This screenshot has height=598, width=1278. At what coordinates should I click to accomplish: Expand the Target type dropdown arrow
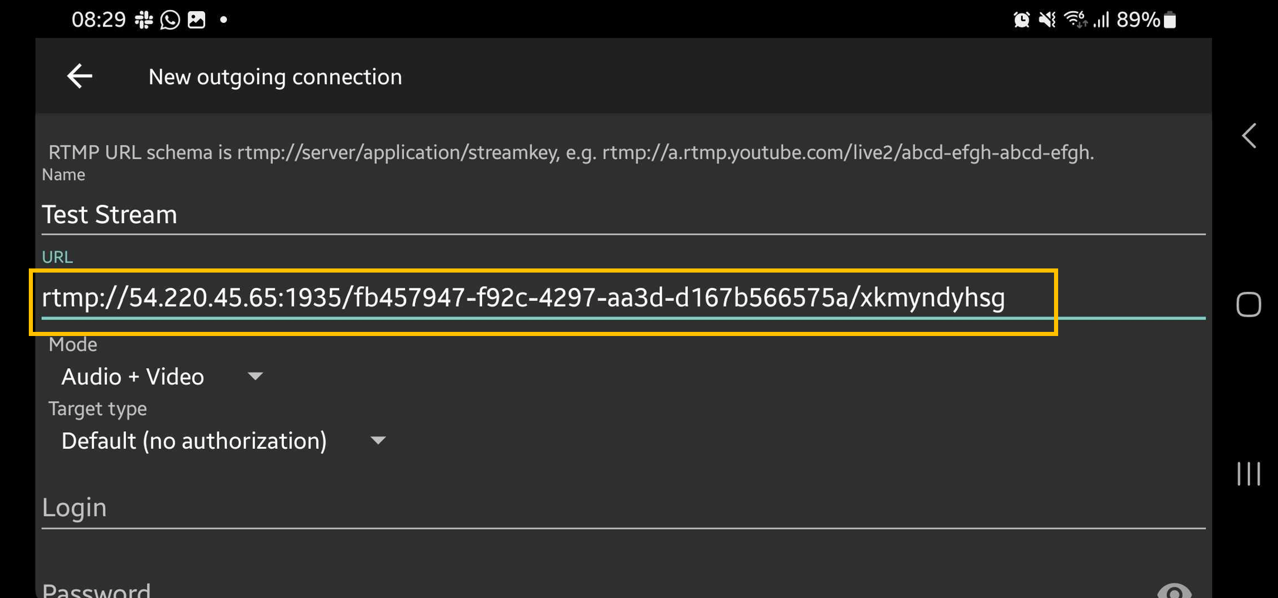coord(379,441)
